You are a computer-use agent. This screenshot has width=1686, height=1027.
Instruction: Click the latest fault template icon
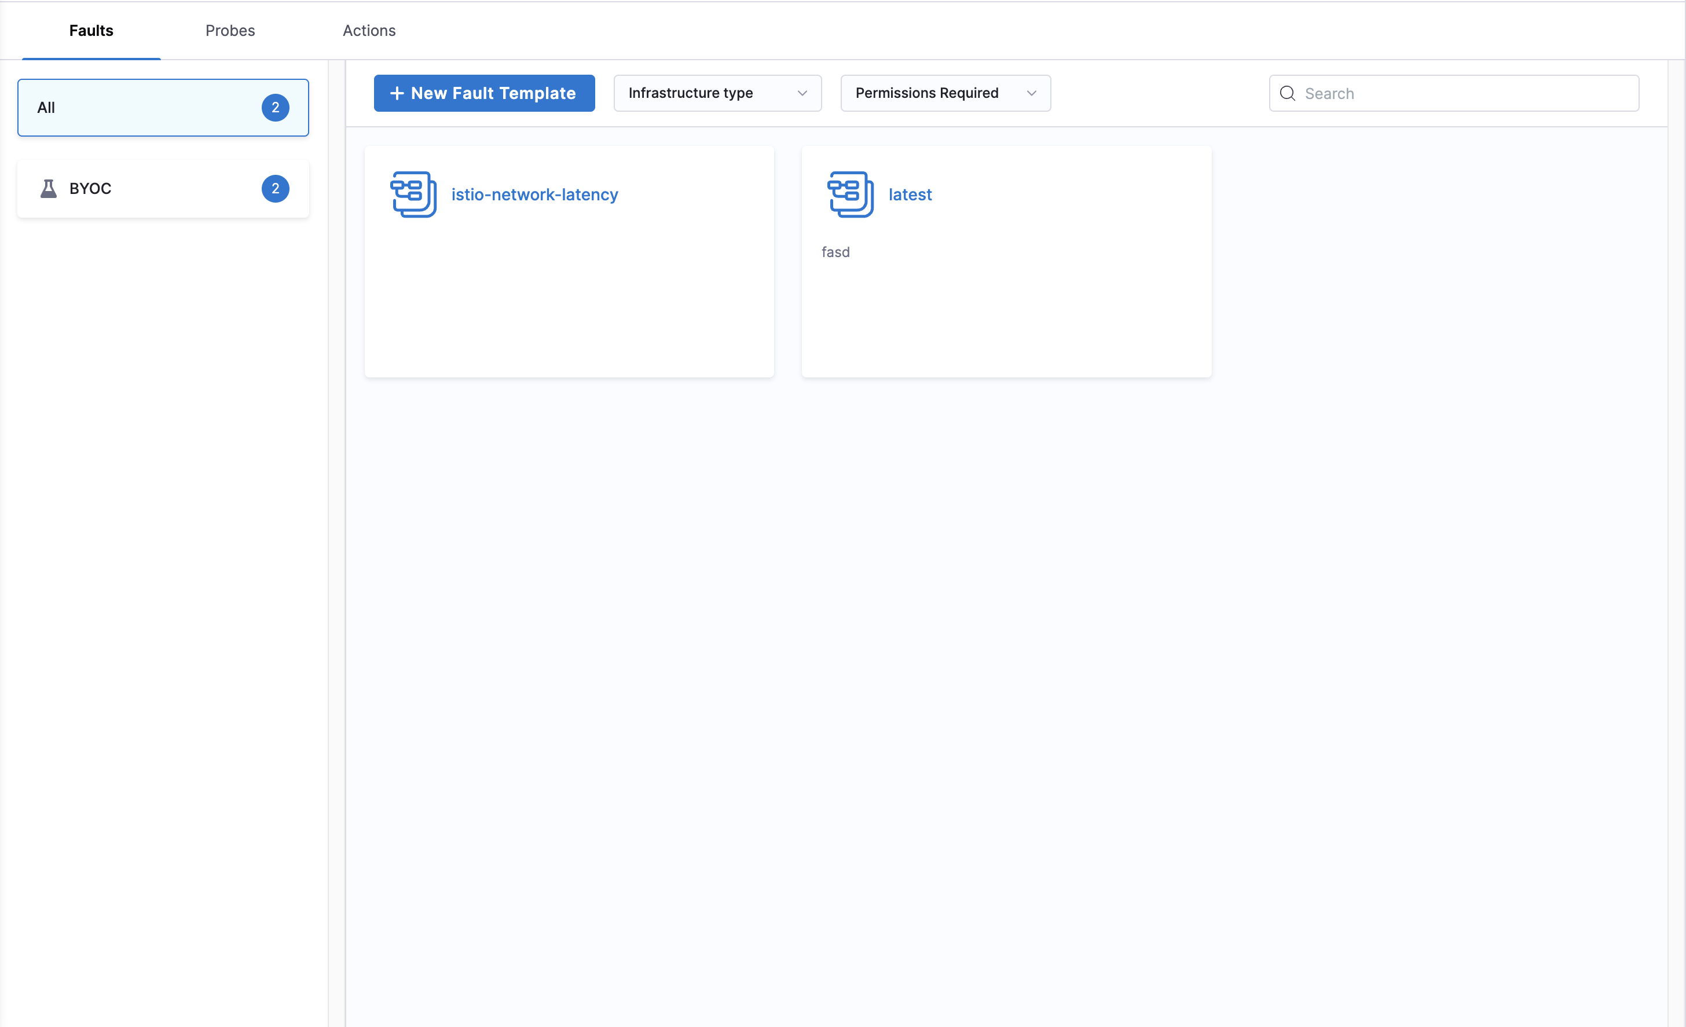[x=850, y=195]
